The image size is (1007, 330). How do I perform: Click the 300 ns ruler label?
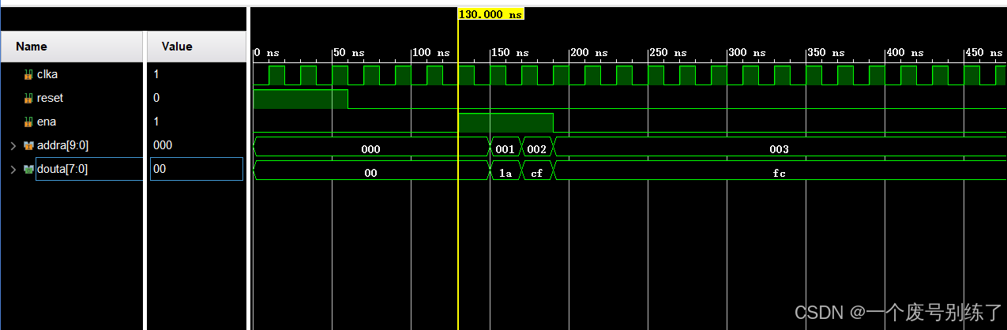(x=747, y=53)
